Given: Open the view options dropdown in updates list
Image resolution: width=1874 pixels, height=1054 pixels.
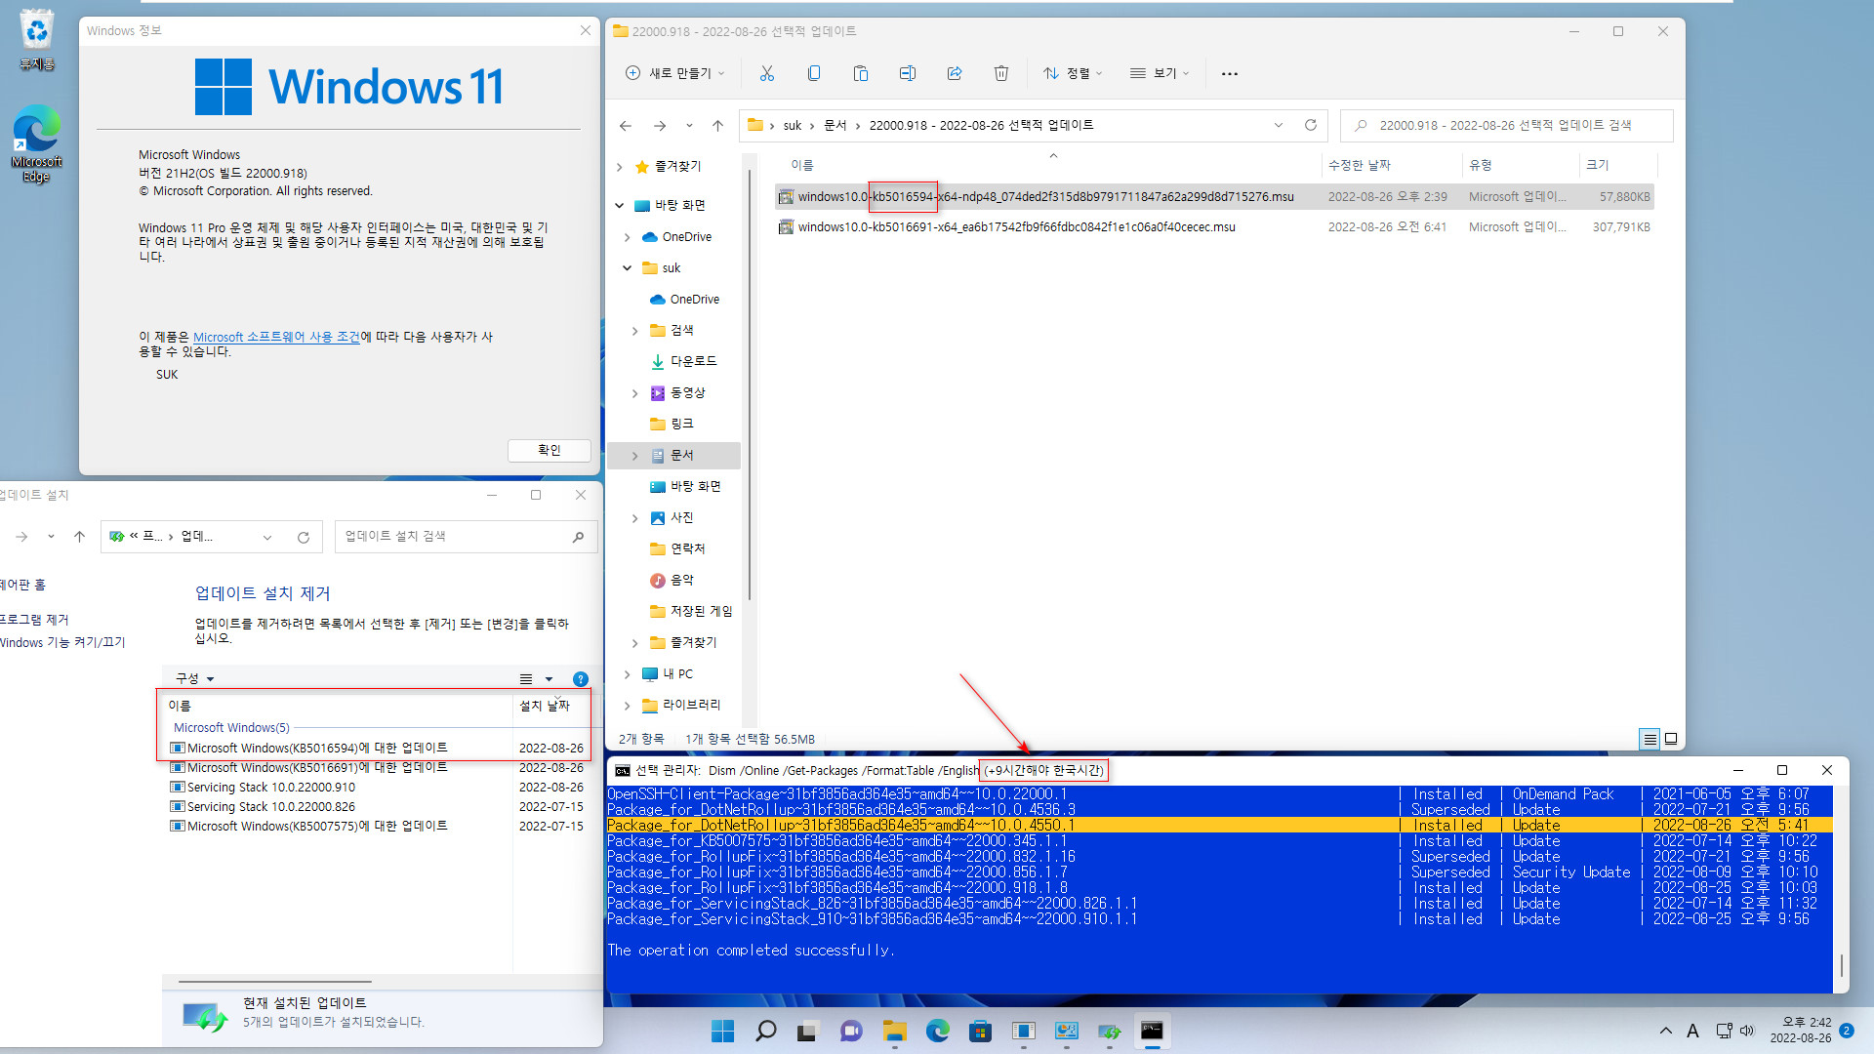Looking at the screenshot, I should click(x=549, y=679).
